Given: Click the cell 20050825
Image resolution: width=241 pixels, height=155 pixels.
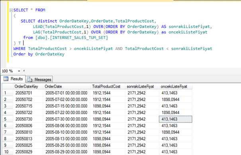Looking at the screenshot, I should (28, 145).
